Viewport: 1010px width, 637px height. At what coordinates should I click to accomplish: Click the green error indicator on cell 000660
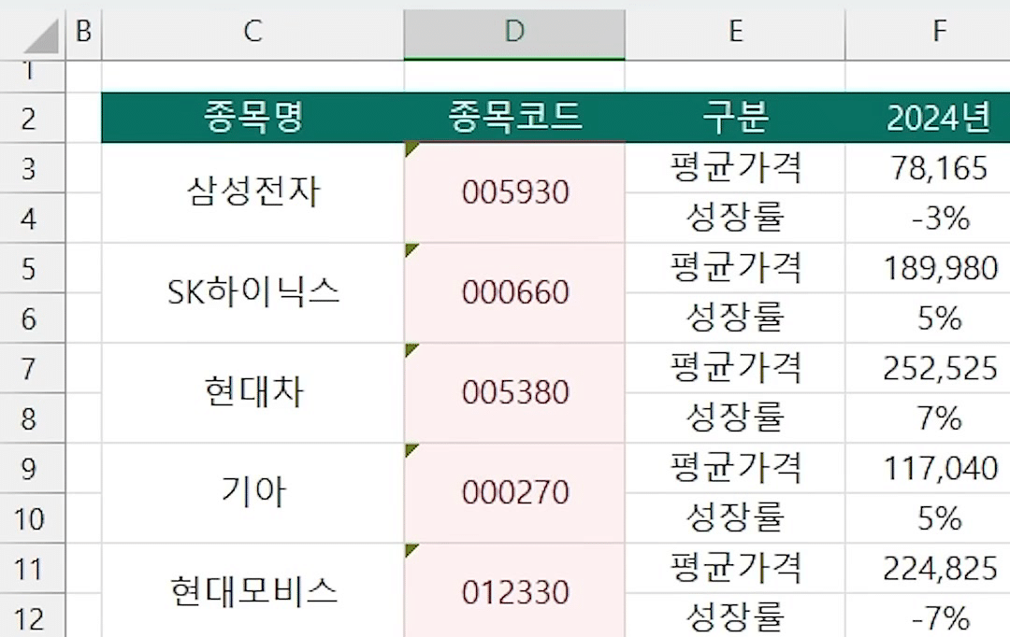(x=411, y=249)
